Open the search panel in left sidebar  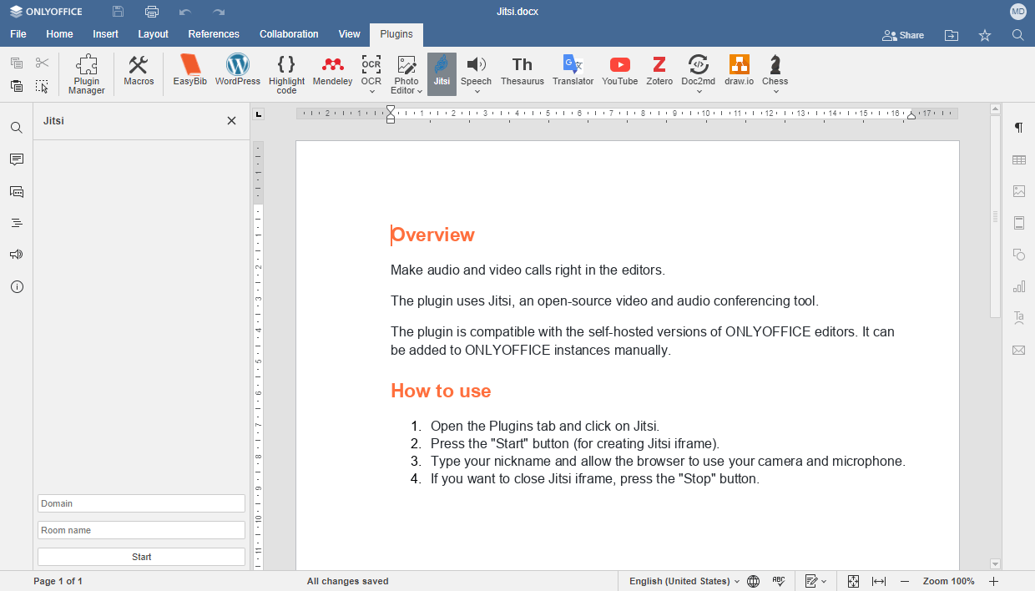click(x=17, y=128)
